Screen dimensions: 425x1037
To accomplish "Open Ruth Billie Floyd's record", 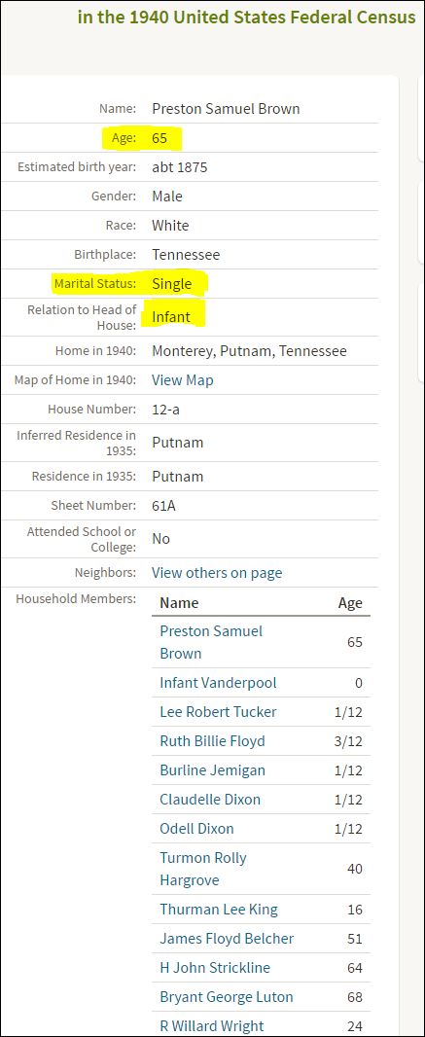I will pos(212,740).
